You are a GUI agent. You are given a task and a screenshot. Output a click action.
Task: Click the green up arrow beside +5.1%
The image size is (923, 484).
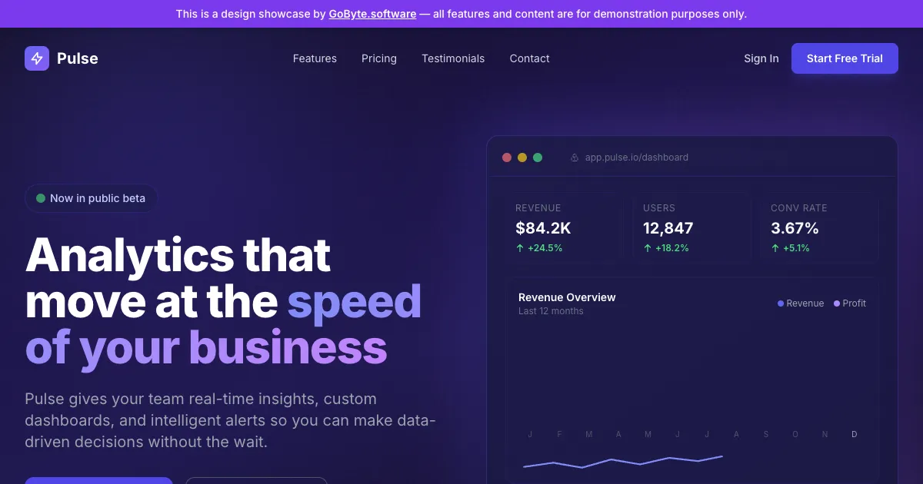(775, 247)
